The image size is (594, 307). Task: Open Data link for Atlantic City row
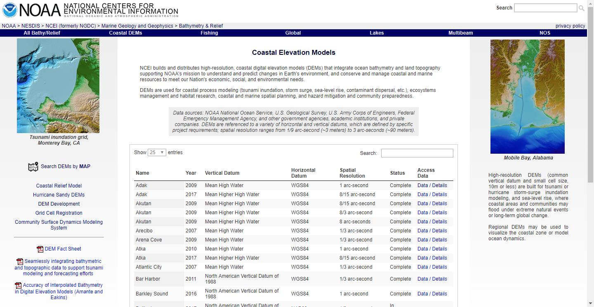(x=422, y=267)
